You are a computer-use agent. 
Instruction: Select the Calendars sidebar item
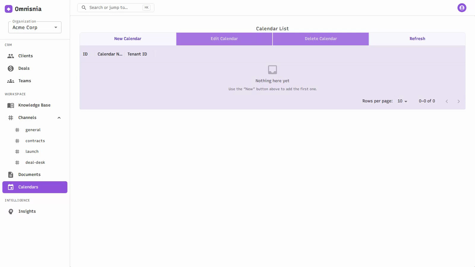click(35, 187)
